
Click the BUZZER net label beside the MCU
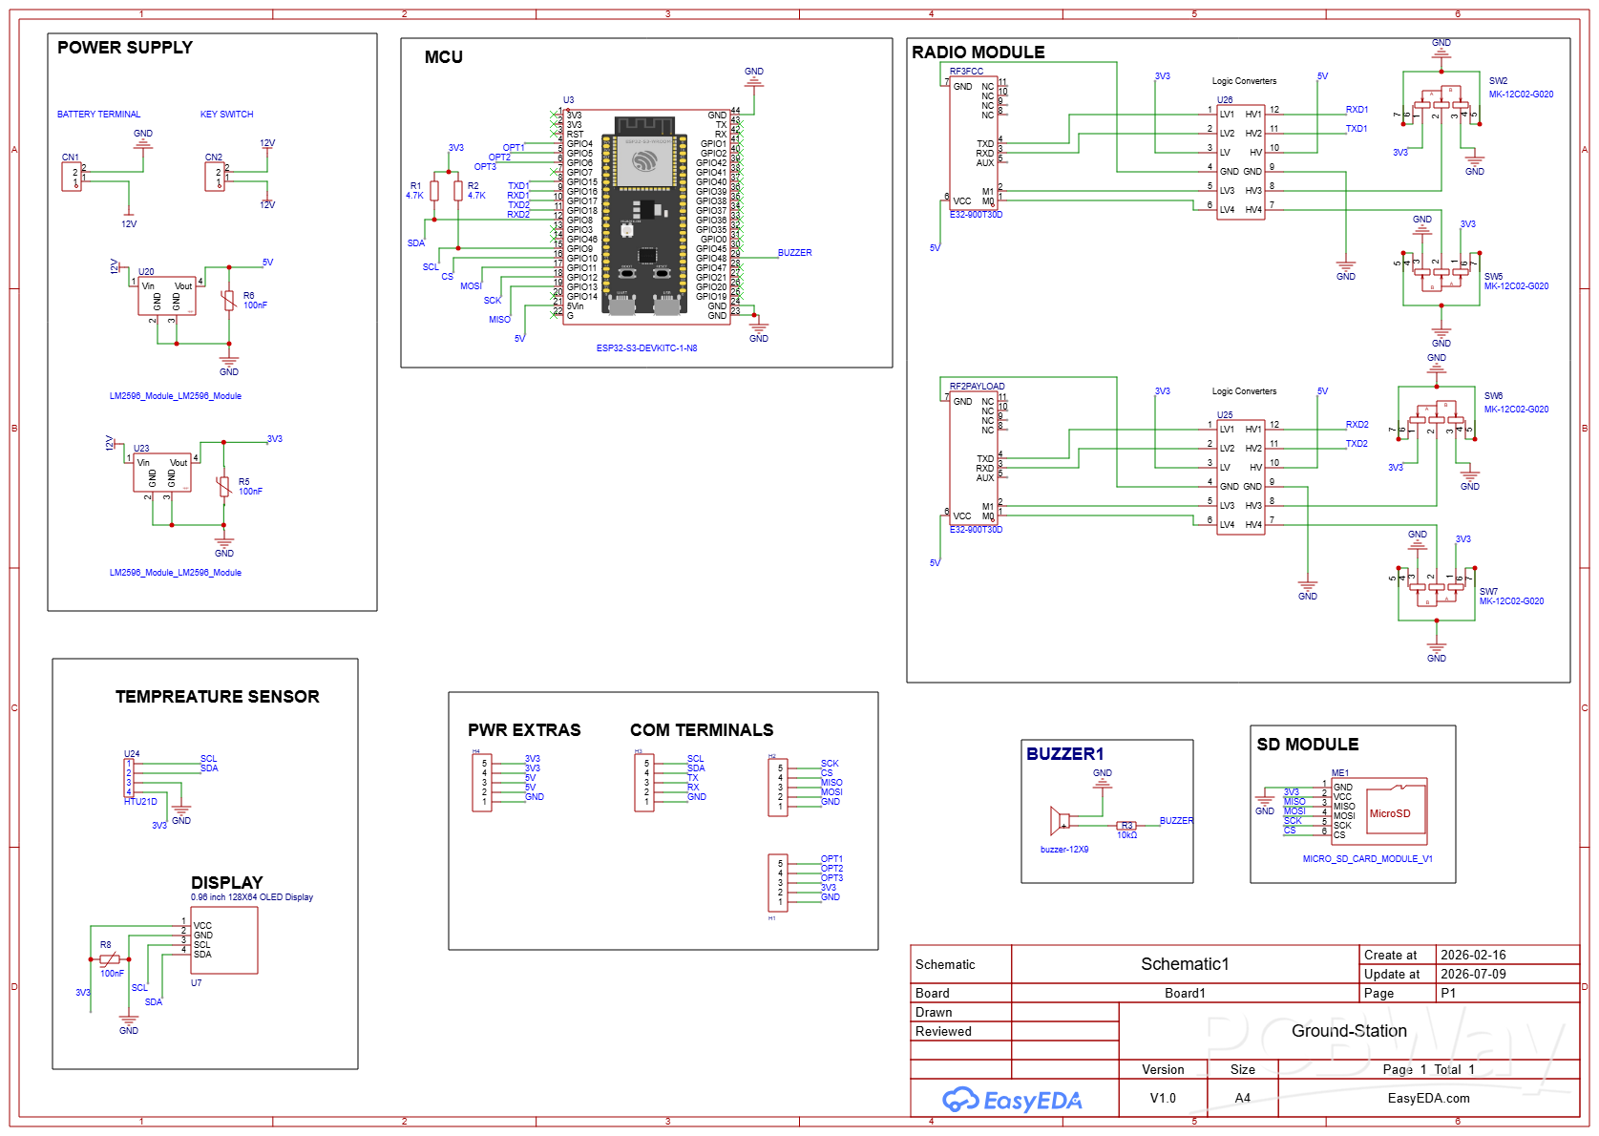tap(795, 253)
